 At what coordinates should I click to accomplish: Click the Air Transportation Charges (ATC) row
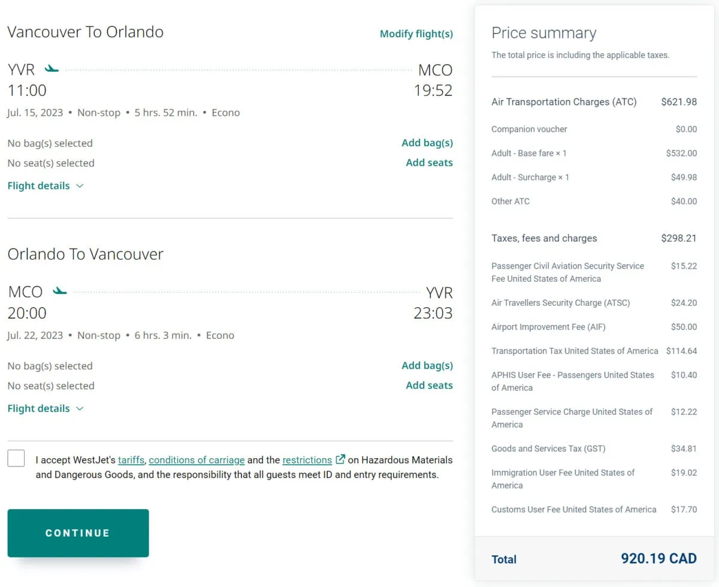[x=564, y=102]
